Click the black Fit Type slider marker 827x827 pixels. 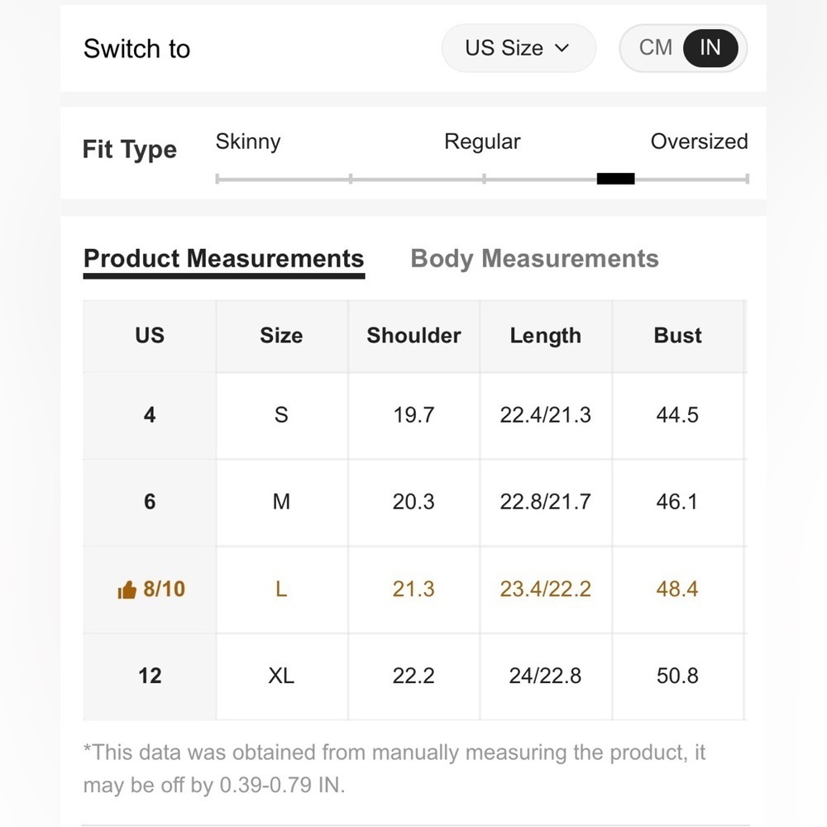(x=615, y=179)
